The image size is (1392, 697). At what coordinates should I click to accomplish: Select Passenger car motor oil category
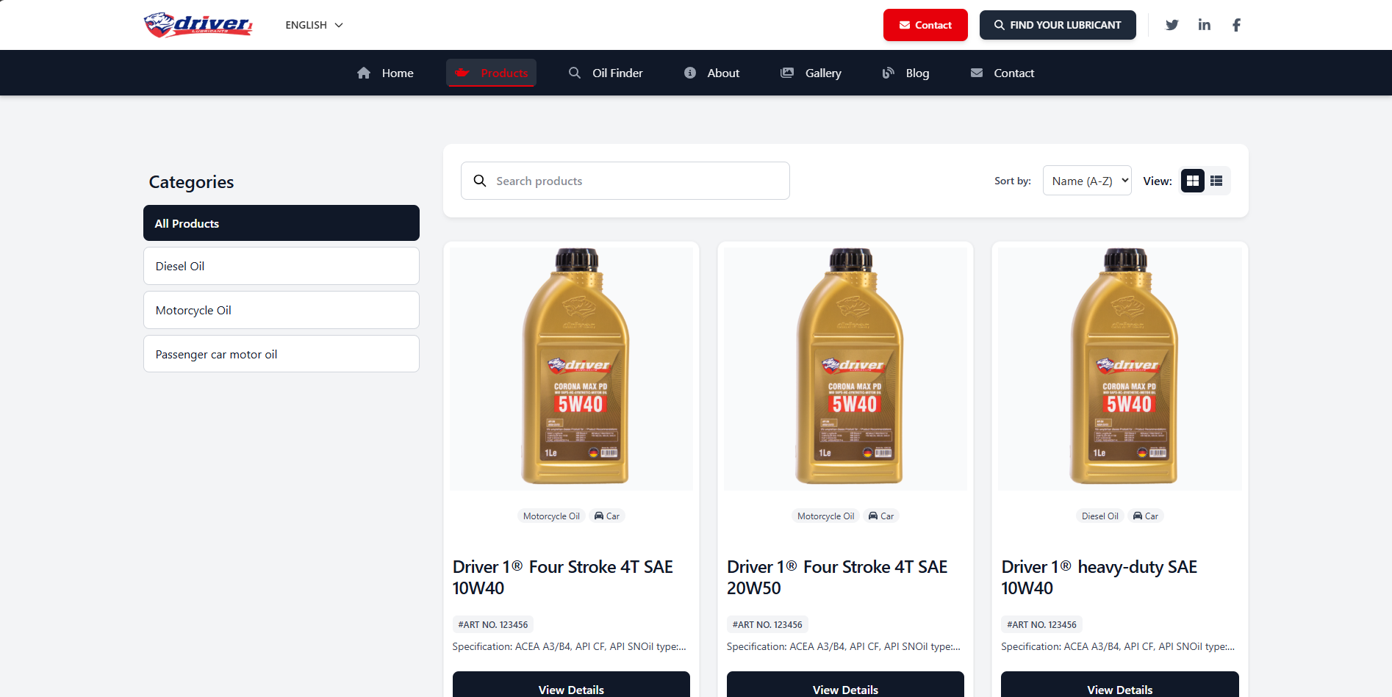pos(281,354)
